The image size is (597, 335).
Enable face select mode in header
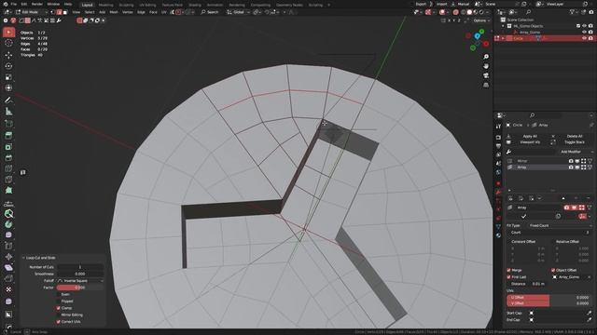(x=65, y=12)
